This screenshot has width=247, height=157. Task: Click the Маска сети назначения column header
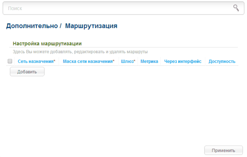88,61
